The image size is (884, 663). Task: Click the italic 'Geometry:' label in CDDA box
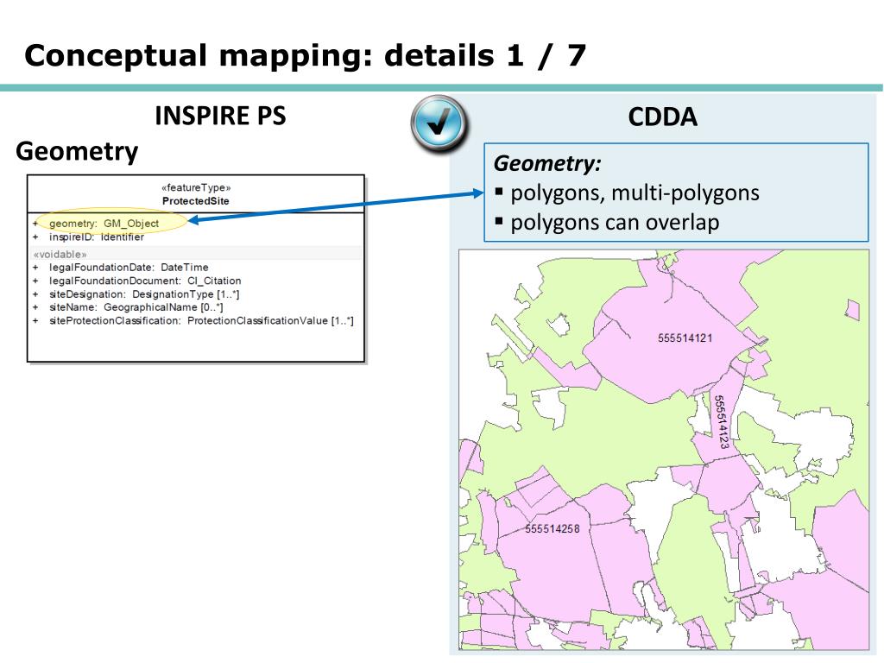(547, 163)
